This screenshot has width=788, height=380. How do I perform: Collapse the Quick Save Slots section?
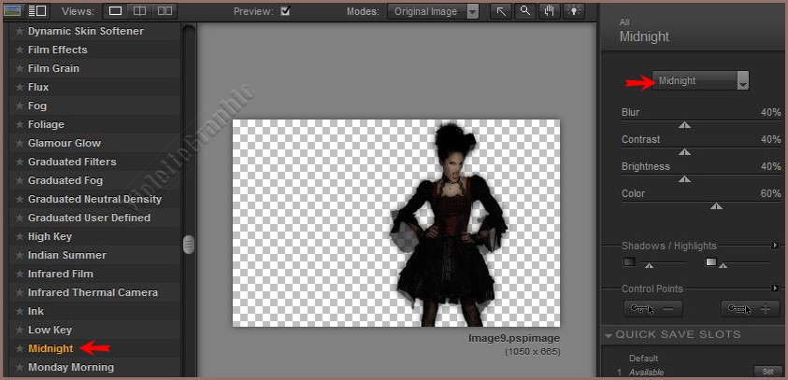609,334
